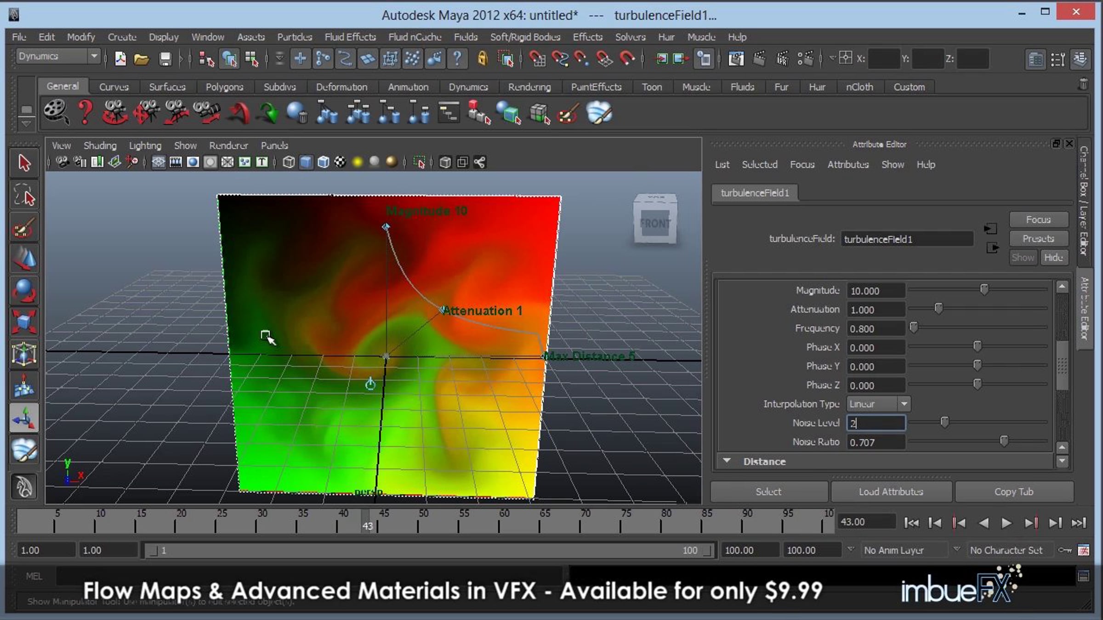This screenshot has height=620, width=1103.
Task: Activate the Show Manipulator tool
Action: pyautogui.click(x=24, y=419)
